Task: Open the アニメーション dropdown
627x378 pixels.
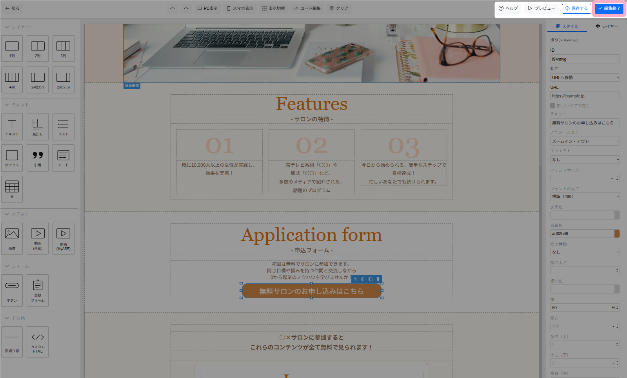Action: 584,141
